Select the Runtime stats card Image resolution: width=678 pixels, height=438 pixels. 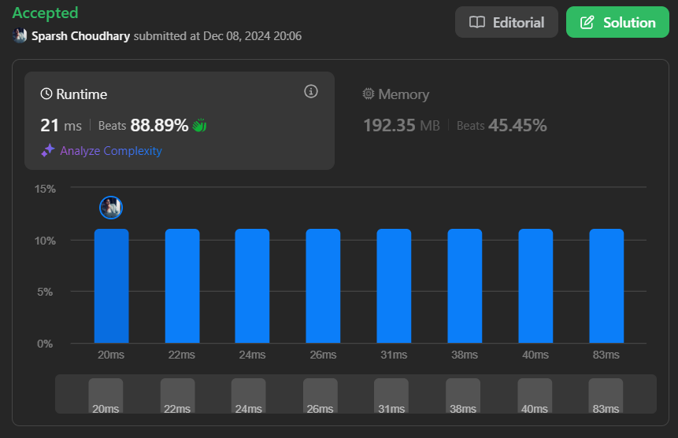180,120
